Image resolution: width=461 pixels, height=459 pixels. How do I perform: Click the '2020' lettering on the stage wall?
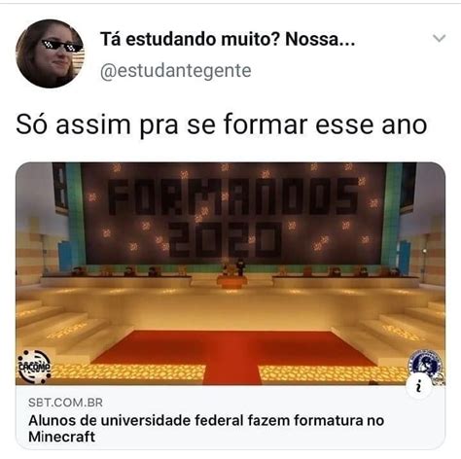point(225,239)
